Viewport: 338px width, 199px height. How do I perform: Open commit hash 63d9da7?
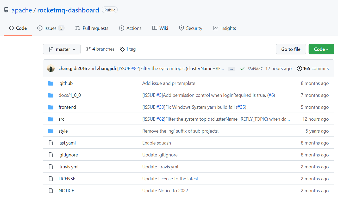(255, 69)
